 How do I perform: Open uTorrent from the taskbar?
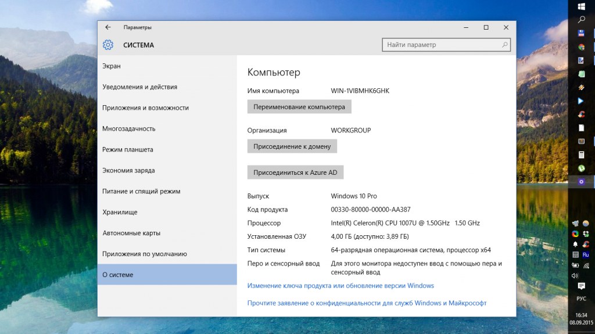click(581, 168)
